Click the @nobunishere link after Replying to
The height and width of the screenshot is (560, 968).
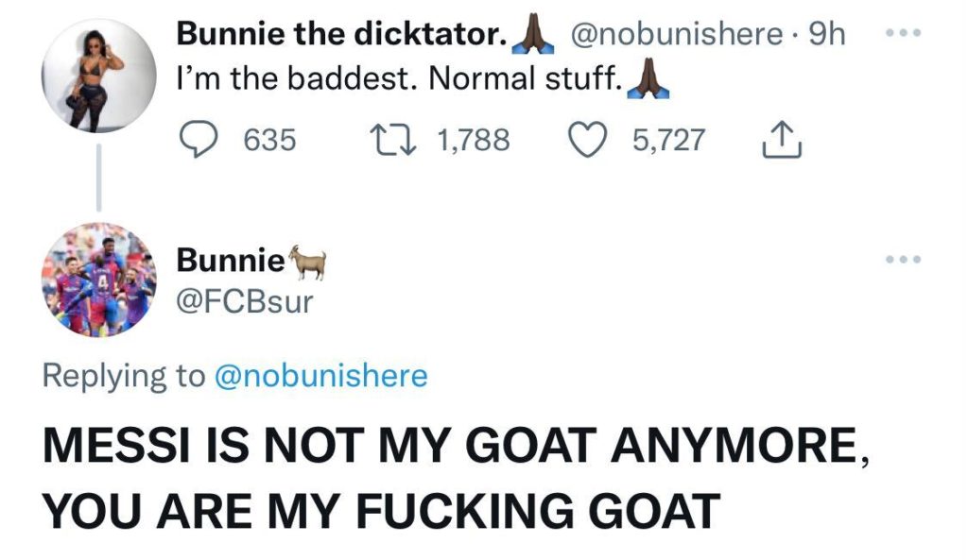(x=321, y=376)
